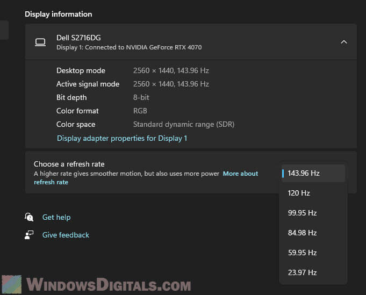The image size is (366, 295).
Task: Click the Give feedback person icon
Action: (29, 235)
